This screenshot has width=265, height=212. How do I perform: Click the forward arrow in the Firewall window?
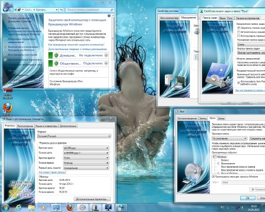11,9
